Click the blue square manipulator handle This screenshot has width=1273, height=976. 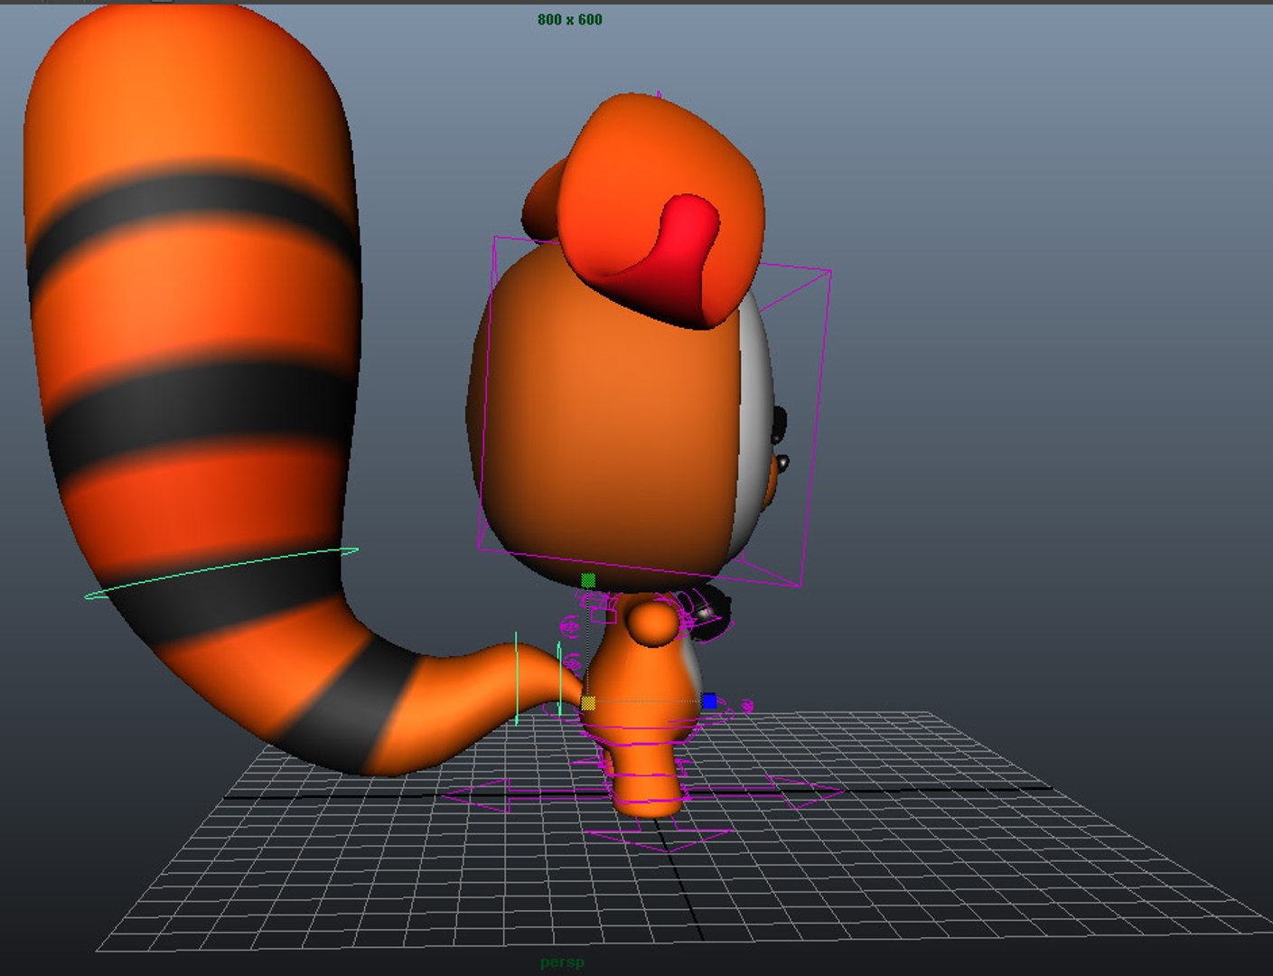tap(709, 700)
